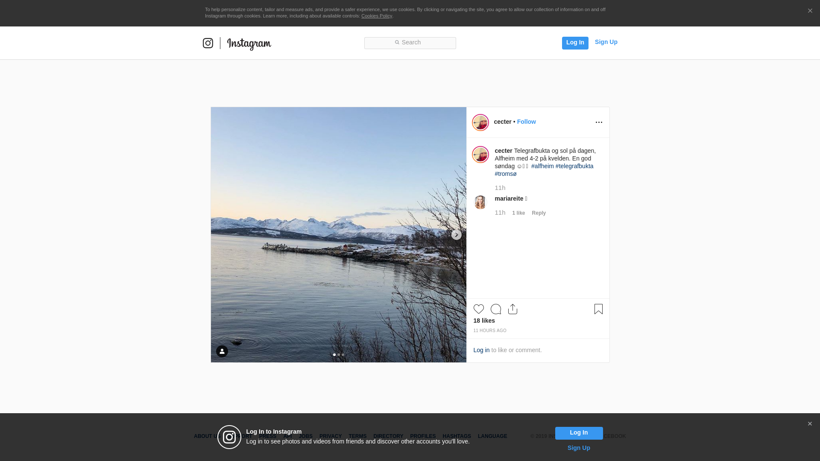Open the PRIVACY footer link
The height and width of the screenshot is (461, 820).
[x=331, y=436]
